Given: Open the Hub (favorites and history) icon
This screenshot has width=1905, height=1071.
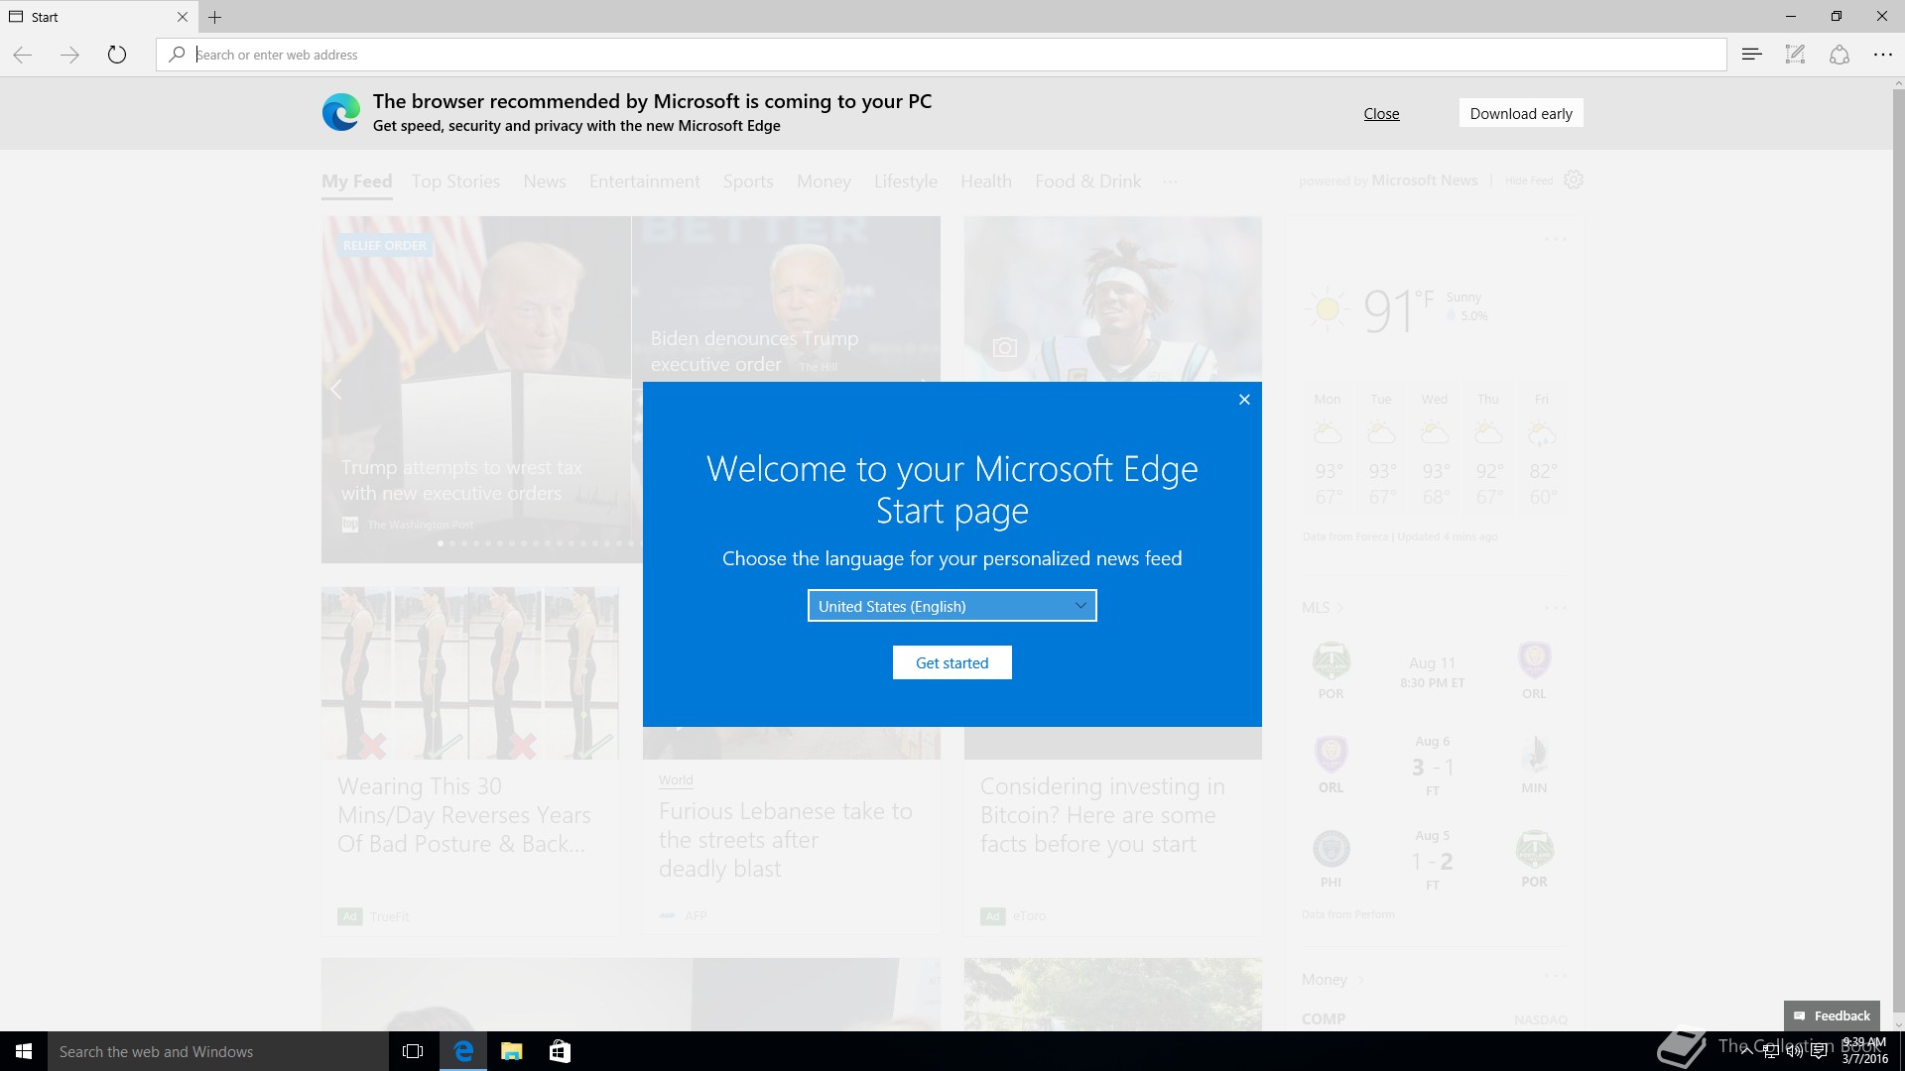Looking at the screenshot, I should click(1751, 55).
